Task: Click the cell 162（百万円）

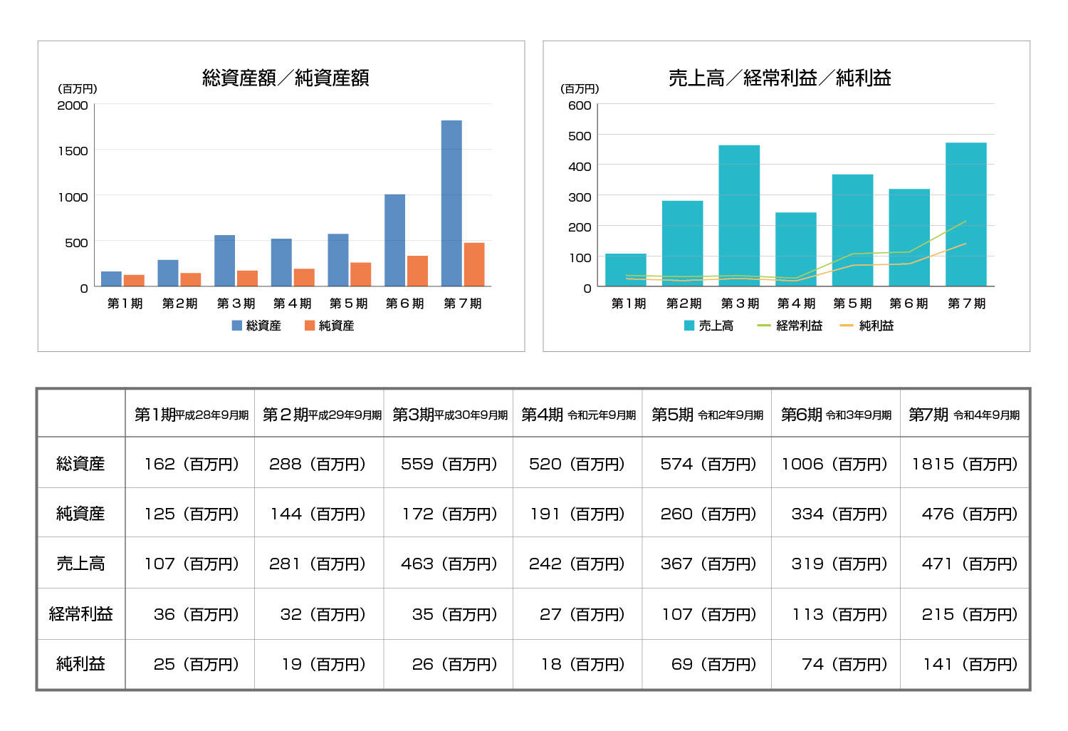Action: pyautogui.click(x=192, y=464)
